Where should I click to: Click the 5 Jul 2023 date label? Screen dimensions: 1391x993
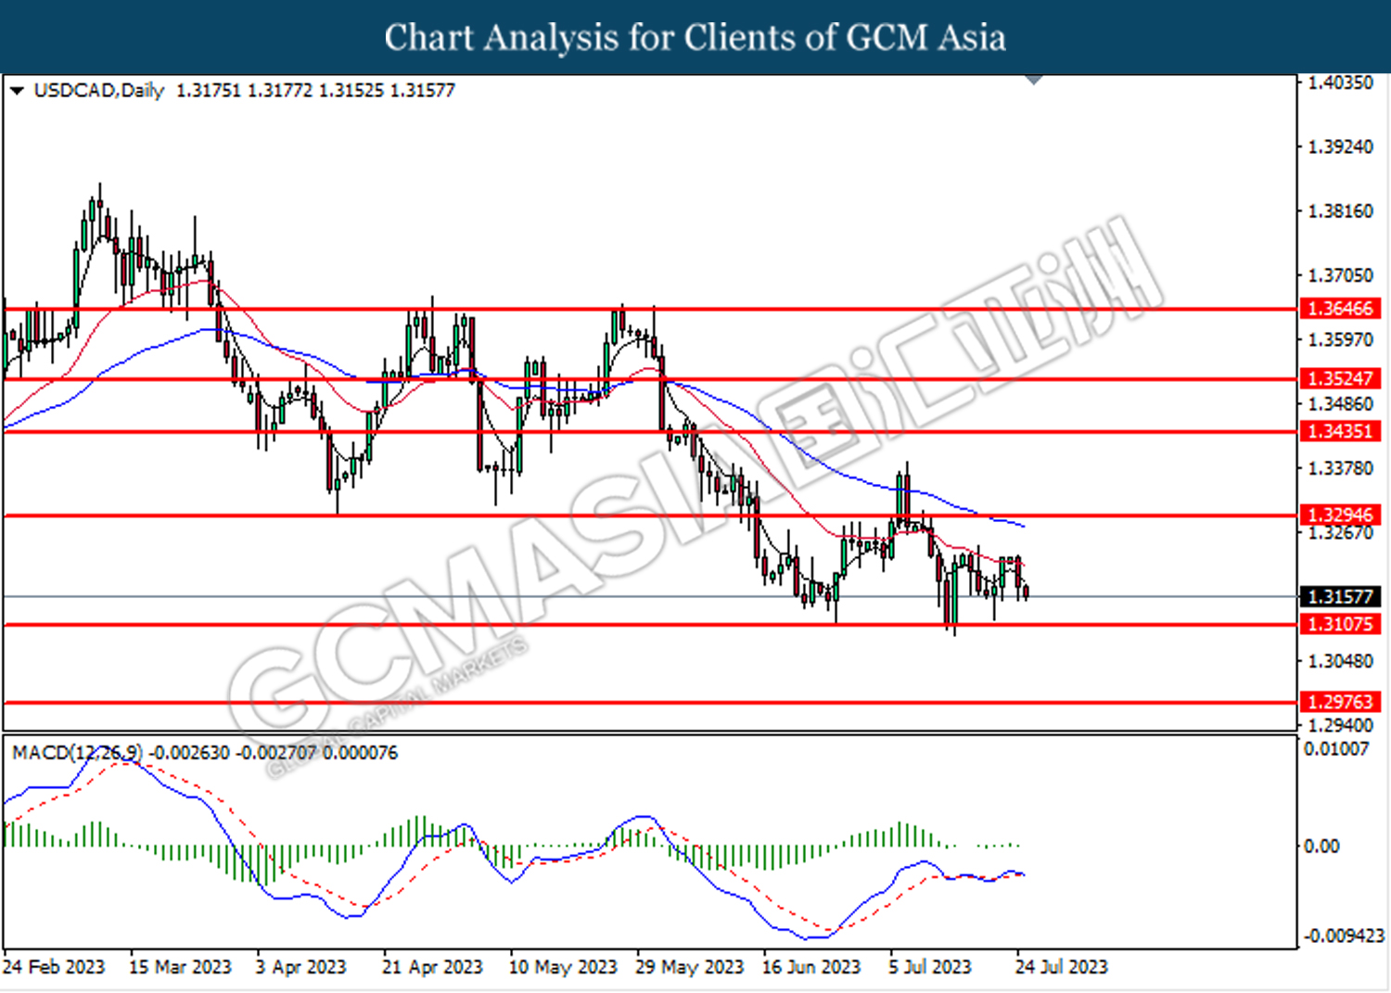[930, 967]
